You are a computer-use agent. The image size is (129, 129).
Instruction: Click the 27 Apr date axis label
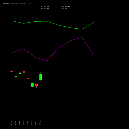point(28,123)
